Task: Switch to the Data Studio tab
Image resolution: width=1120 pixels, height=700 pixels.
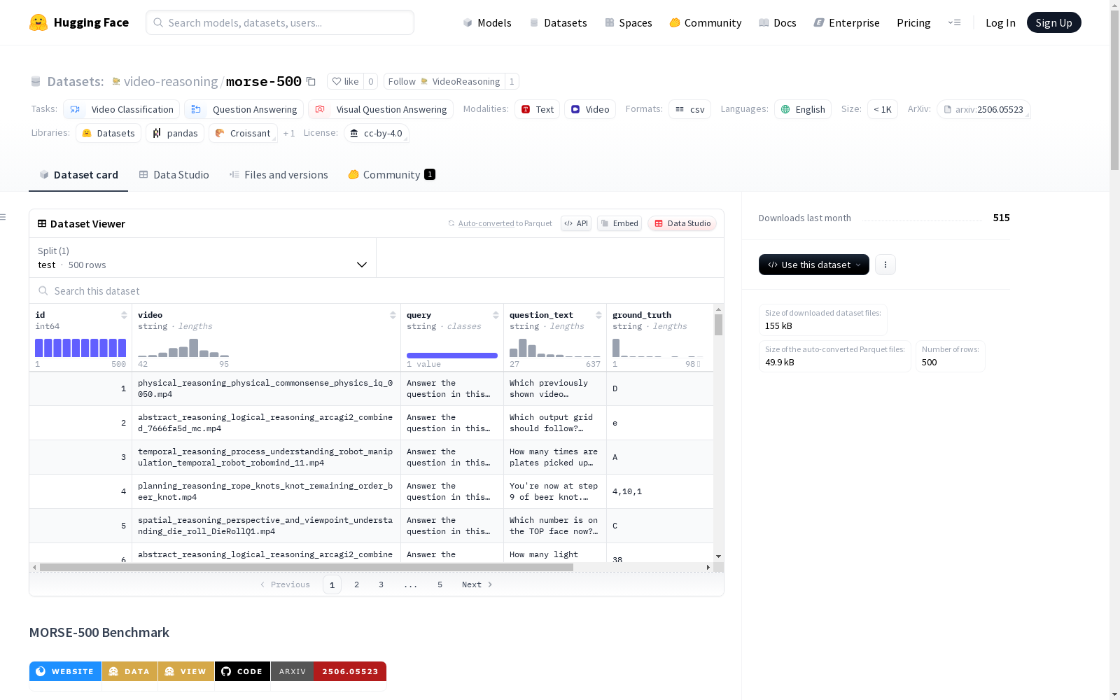Action: click(x=174, y=175)
